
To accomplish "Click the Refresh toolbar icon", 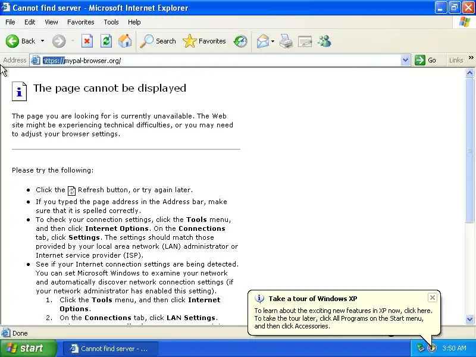I will pos(106,41).
